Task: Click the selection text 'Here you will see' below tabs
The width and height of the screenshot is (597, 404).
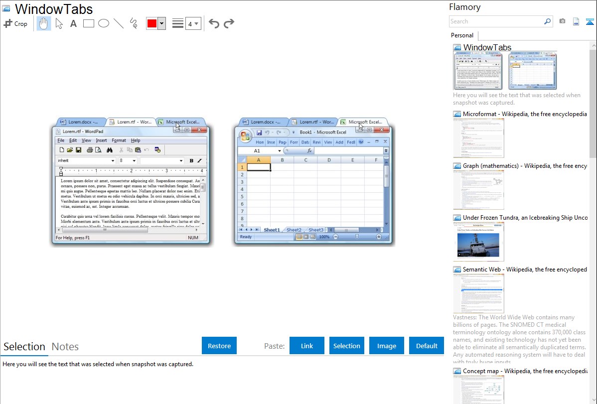Action: (98, 364)
